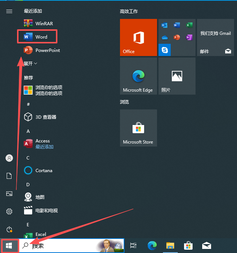The image size is (237, 253).
Task: Launch Skype from the Office tile group
Action: coord(164,50)
